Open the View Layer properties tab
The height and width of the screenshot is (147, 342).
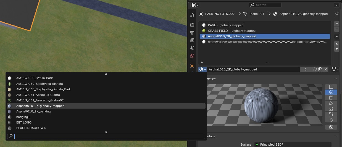(192, 40)
